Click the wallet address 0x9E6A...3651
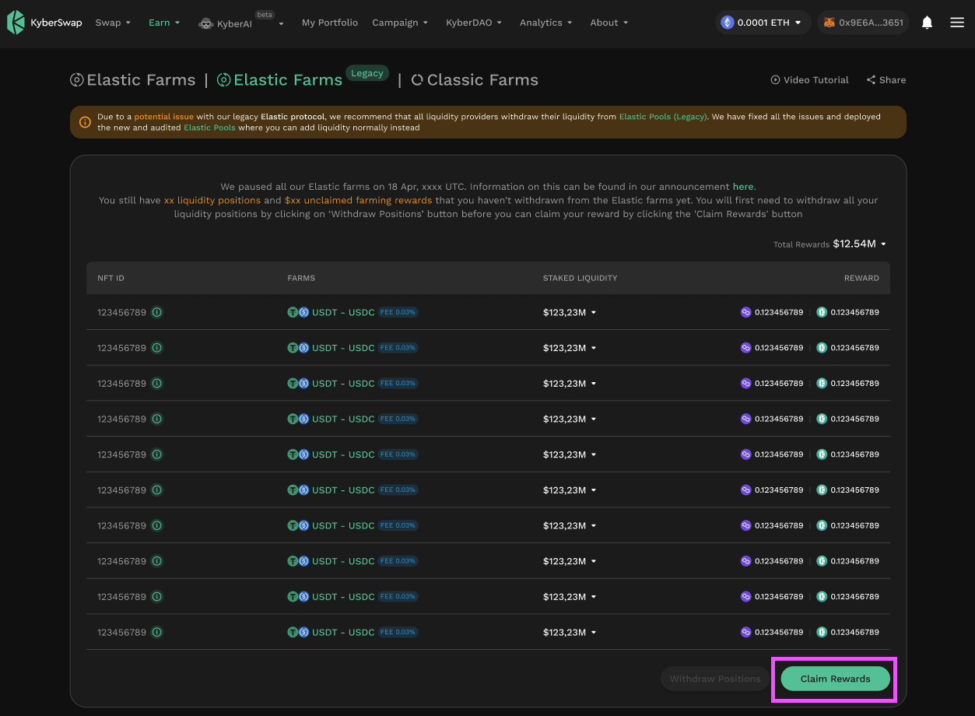Screen dimensions: 975x716 click(x=864, y=23)
